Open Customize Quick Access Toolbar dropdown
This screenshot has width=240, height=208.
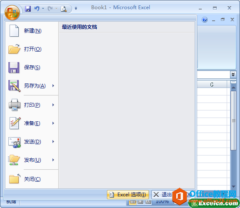click(x=76, y=8)
